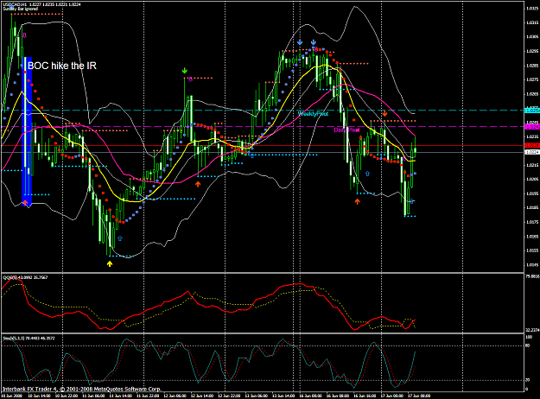Image resolution: width=540 pixels, height=399 pixels.
Task: Select the "BOC hike the IR" text label
Action: (62, 66)
